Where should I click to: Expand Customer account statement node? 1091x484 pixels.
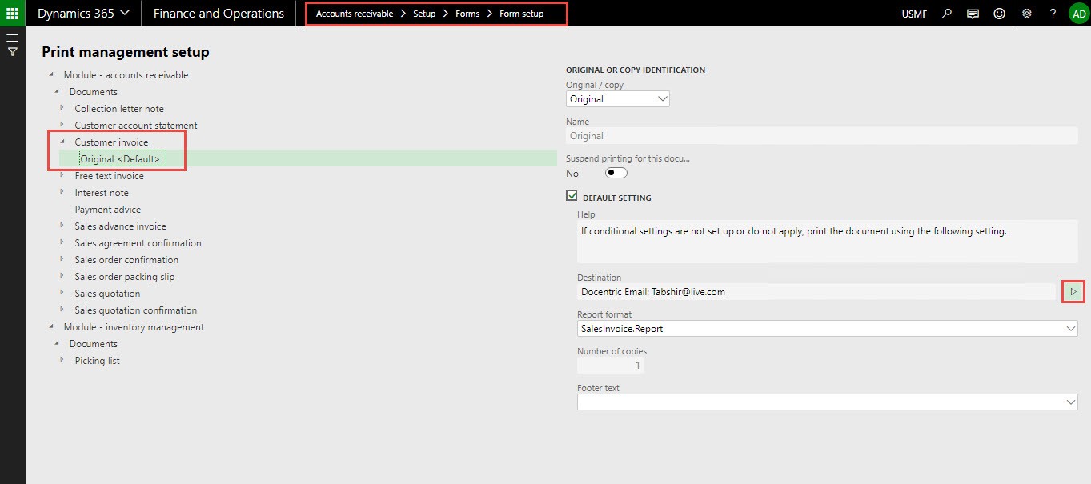[x=63, y=126]
